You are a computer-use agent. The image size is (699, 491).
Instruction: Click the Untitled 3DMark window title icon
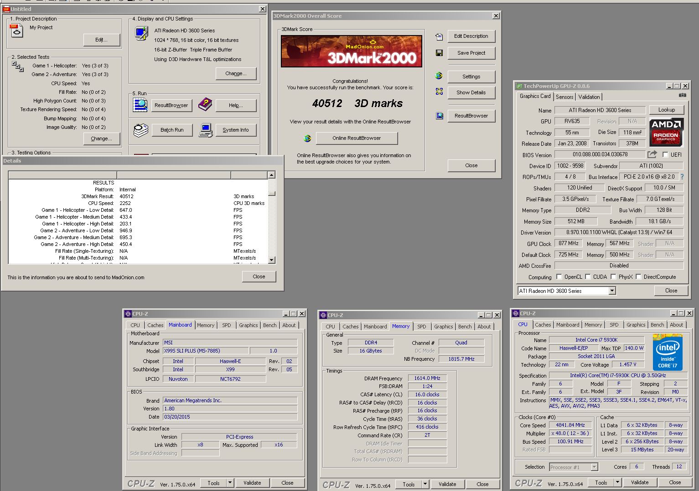coord(6,9)
